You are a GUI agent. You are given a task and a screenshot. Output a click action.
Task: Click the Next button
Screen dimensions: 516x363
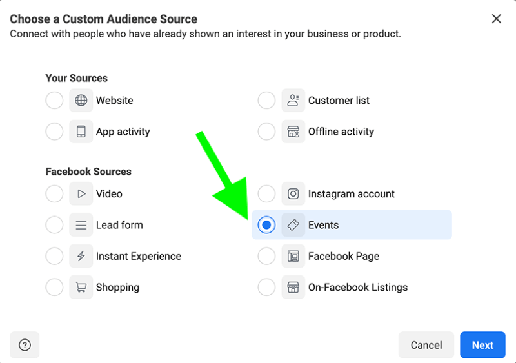point(482,345)
